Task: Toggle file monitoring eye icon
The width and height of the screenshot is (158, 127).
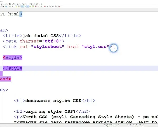Action: [41, 6]
